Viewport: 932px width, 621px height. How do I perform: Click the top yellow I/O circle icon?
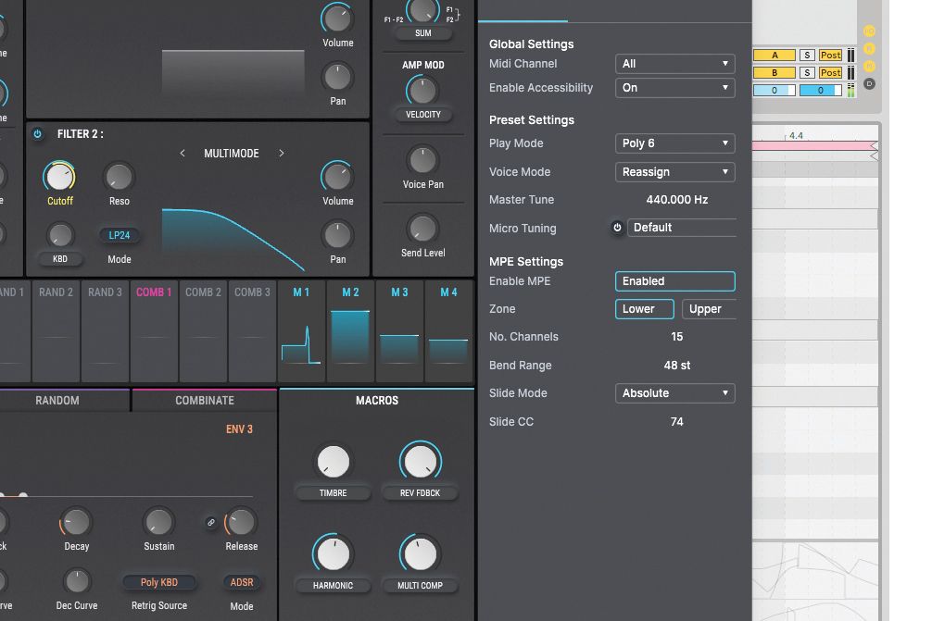click(869, 31)
